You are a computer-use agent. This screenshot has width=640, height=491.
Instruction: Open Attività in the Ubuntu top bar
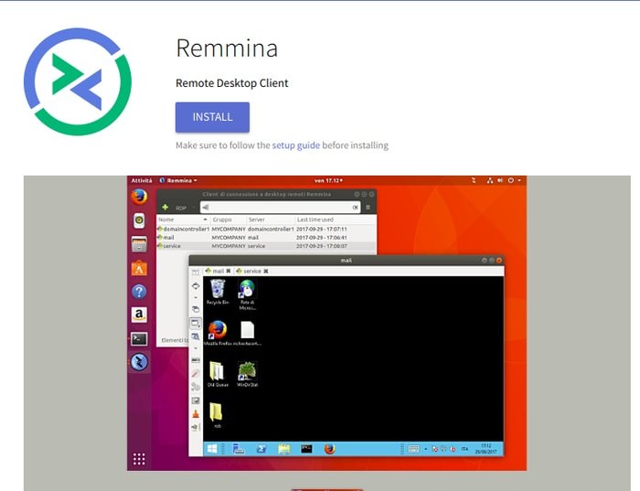click(x=141, y=180)
